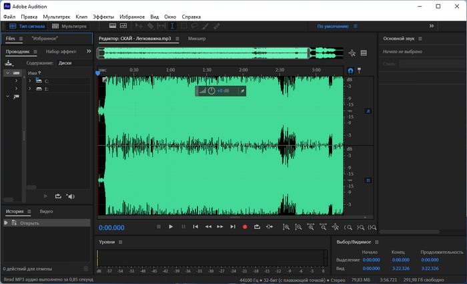The height and width of the screenshot is (284, 467).
Task: Select the Slip tool
Action: click(x=161, y=26)
